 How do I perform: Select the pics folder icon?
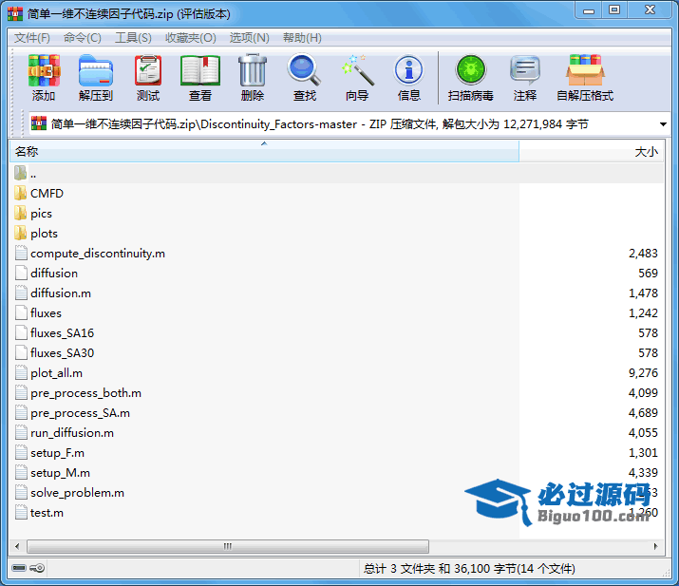click(20, 213)
